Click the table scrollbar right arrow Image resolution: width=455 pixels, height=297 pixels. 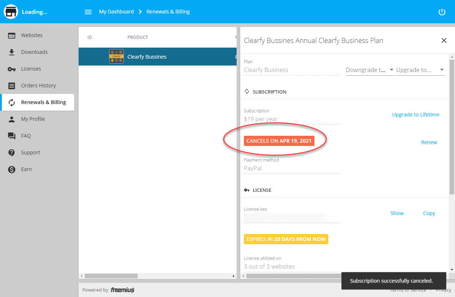coord(234,276)
